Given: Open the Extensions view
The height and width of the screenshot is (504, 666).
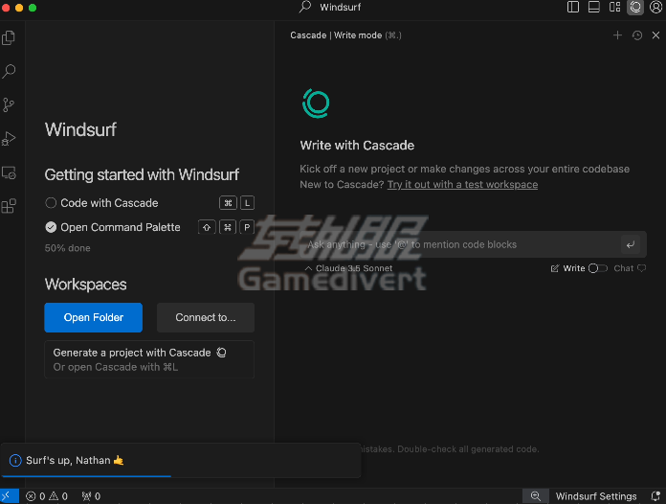Looking at the screenshot, I should click(9, 206).
